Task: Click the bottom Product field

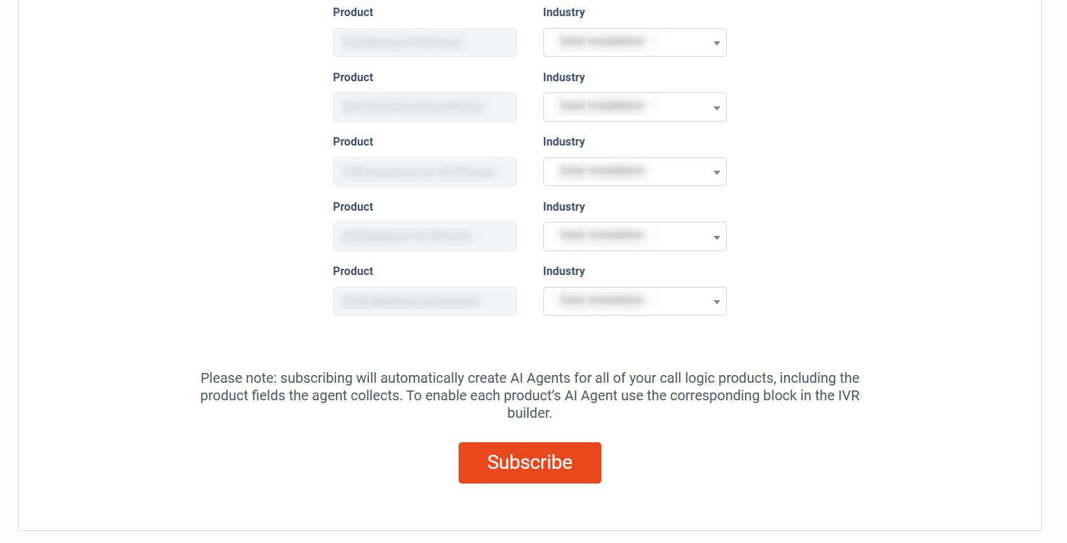Action: [x=424, y=302]
